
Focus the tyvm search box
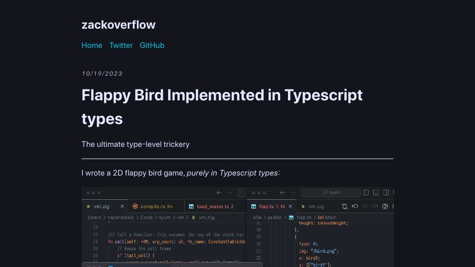coord(331,192)
